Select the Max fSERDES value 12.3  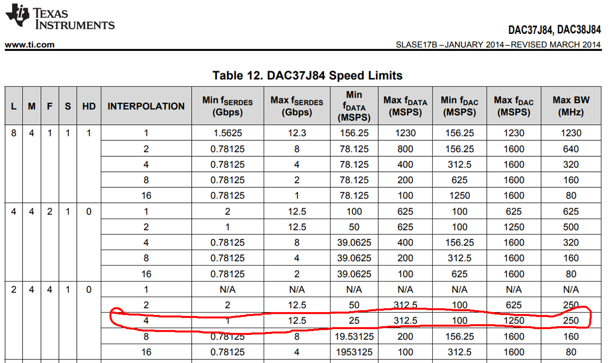click(297, 133)
